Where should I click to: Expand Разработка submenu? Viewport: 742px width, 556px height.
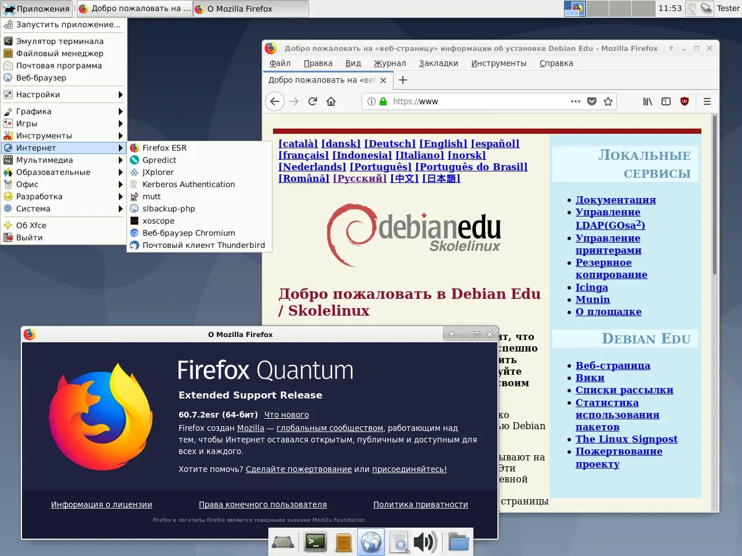click(x=64, y=196)
